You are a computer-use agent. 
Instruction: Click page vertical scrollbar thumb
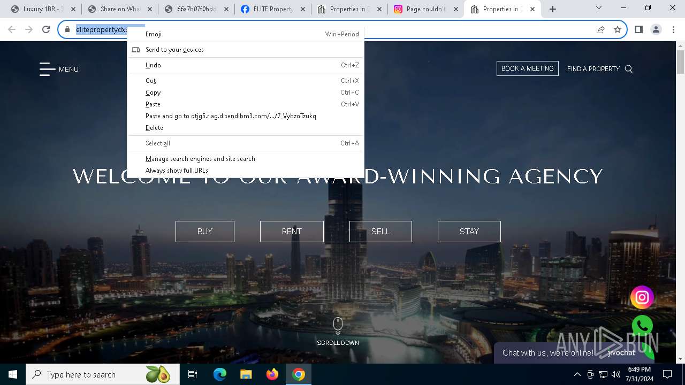680,61
